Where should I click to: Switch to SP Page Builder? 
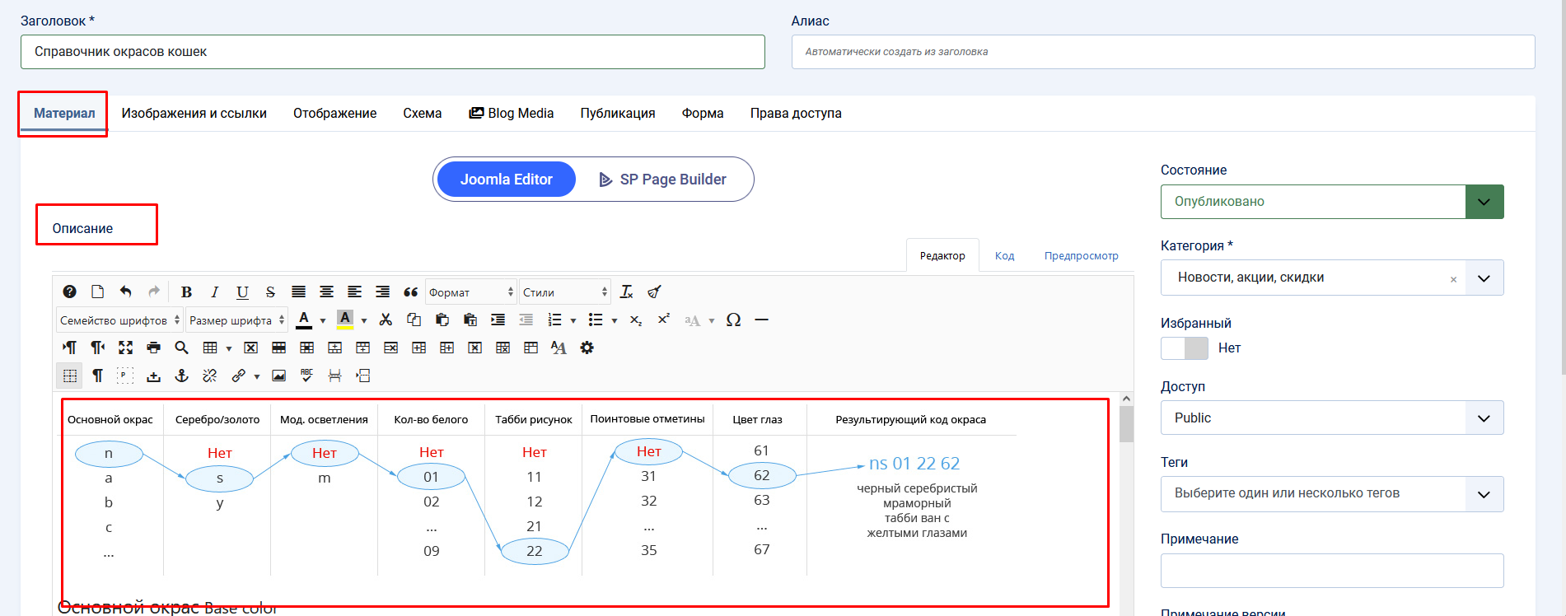[663, 180]
